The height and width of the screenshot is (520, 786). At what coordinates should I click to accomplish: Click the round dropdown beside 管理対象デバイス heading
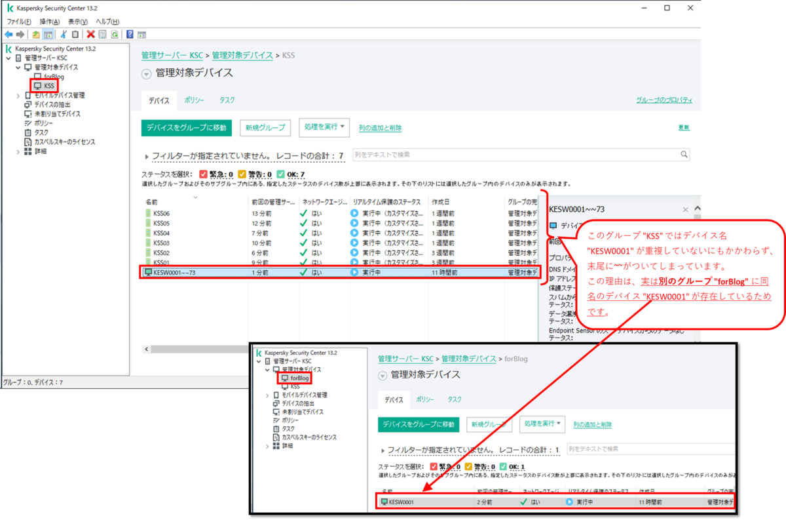[x=146, y=73]
